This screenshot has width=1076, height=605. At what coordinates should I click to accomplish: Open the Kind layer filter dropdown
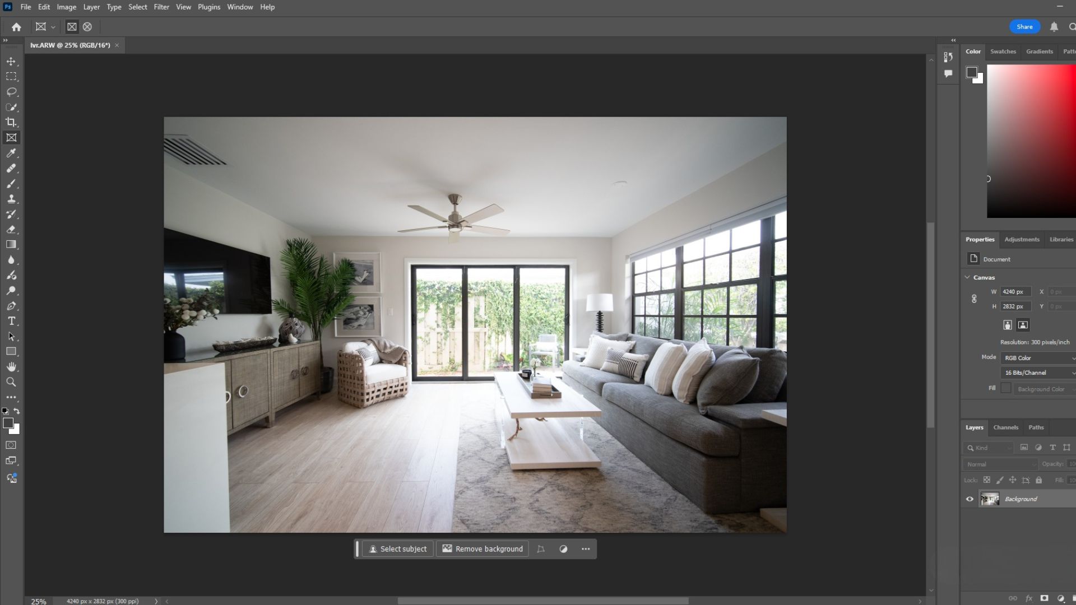989,448
